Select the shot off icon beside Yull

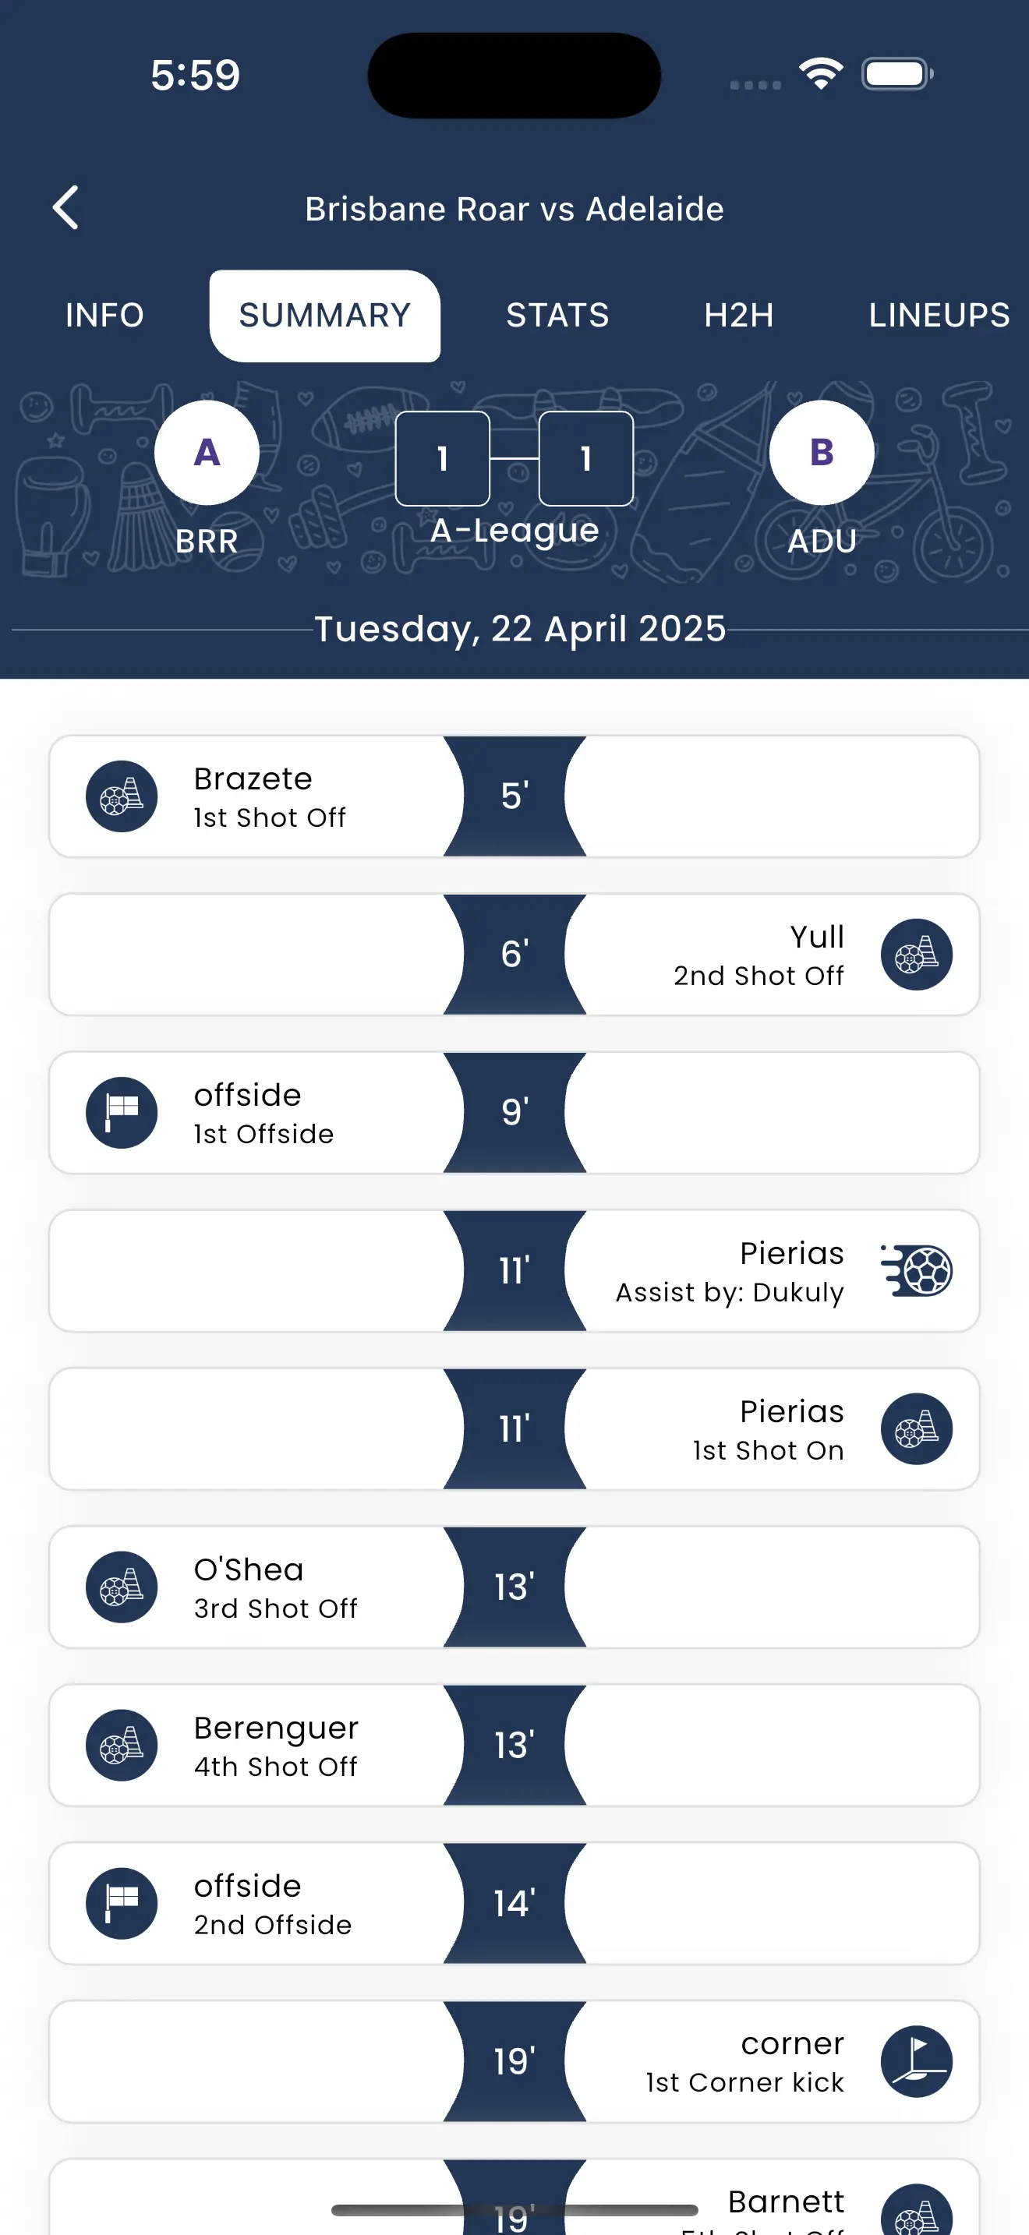(x=916, y=955)
